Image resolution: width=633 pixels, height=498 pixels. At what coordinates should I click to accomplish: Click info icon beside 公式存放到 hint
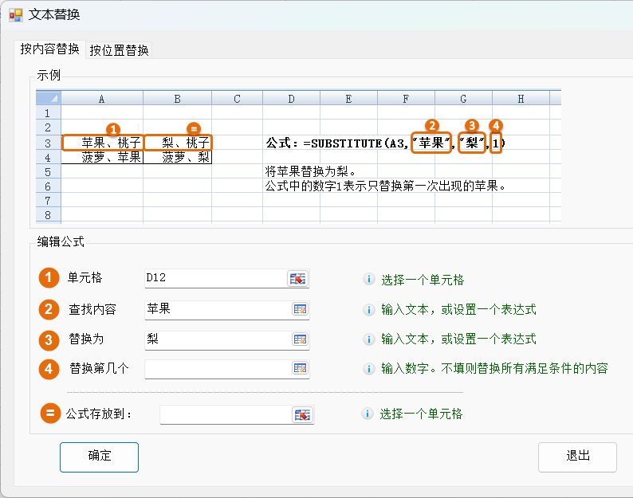pyautogui.click(x=368, y=414)
